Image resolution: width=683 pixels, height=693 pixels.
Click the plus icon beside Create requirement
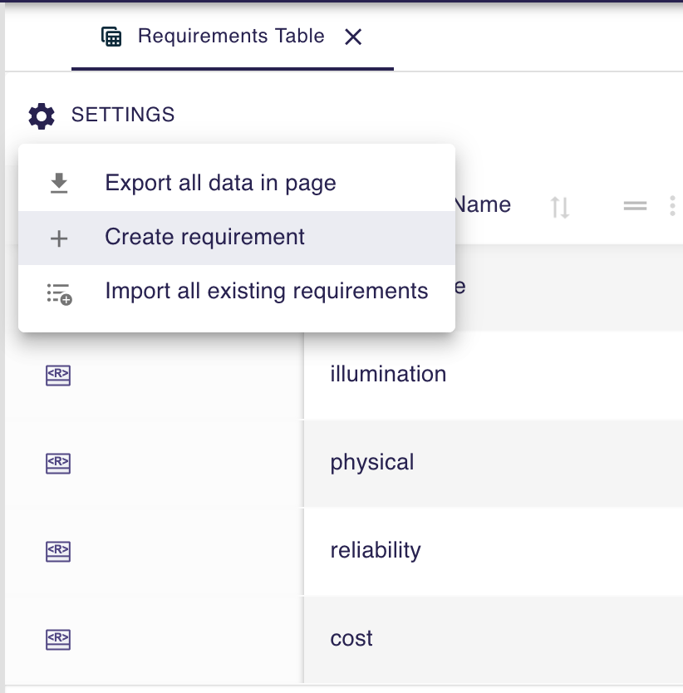click(58, 238)
